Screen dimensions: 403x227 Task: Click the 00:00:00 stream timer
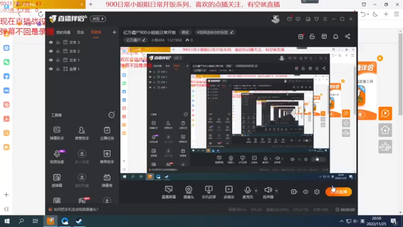point(345,210)
